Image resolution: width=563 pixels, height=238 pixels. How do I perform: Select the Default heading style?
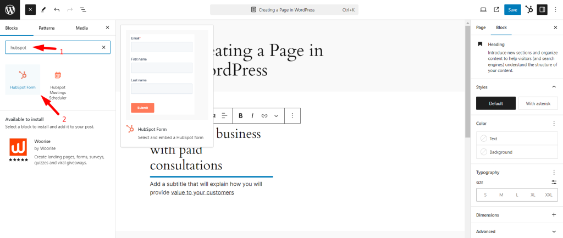coord(496,103)
